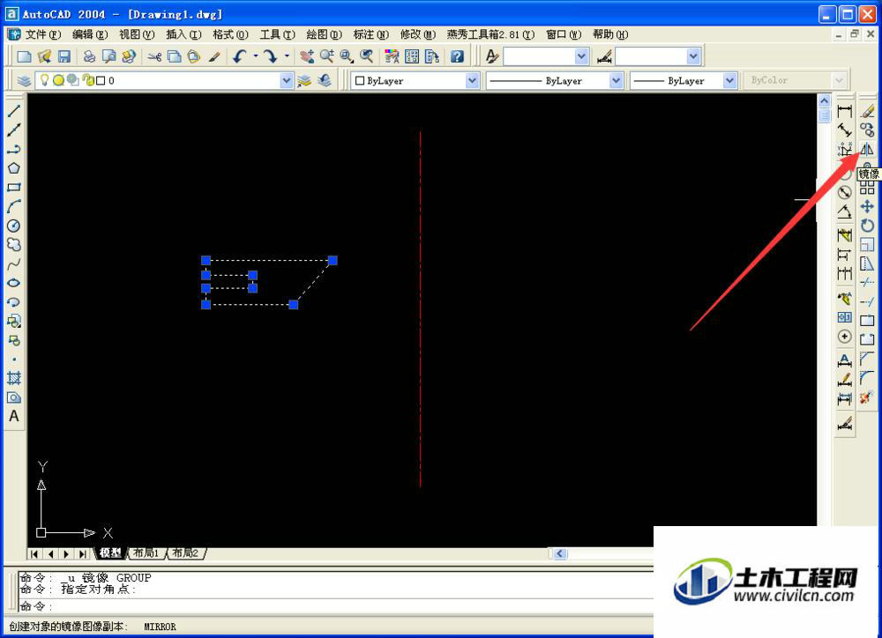Select the Fillet tool
882x638 pixels.
pos(867,377)
